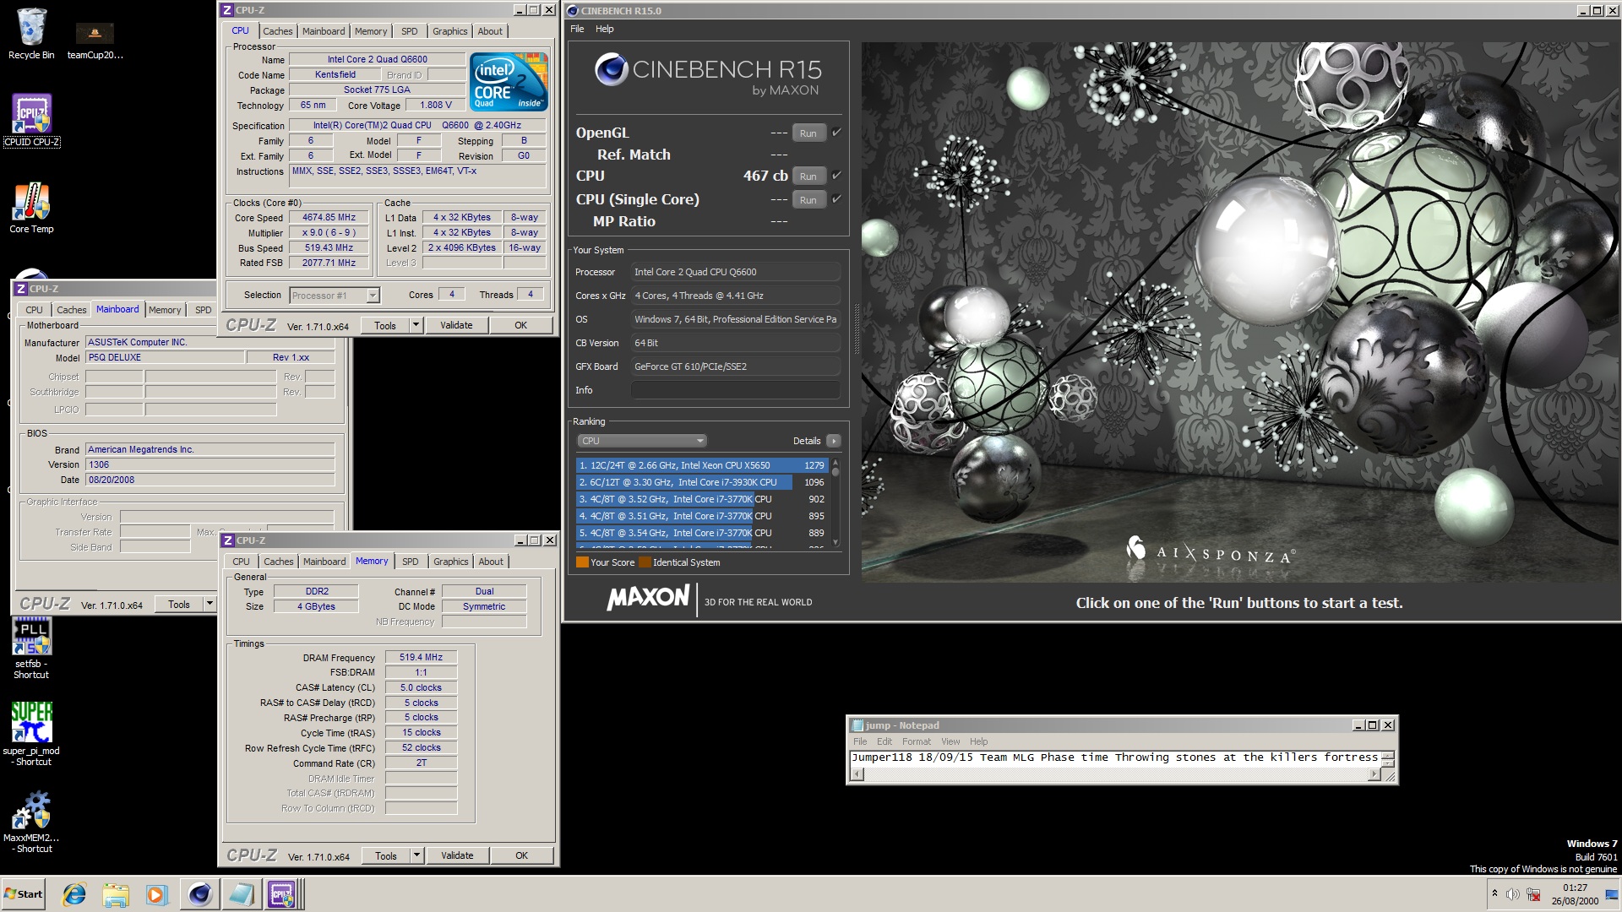
Task: Run the OpenGL benchmark
Action: coord(808,133)
